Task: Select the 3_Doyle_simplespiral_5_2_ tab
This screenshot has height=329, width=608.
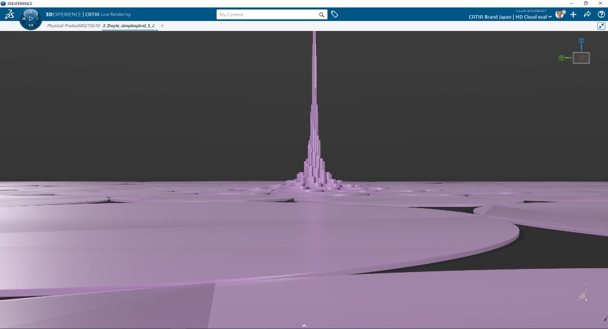Action: tap(129, 25)
